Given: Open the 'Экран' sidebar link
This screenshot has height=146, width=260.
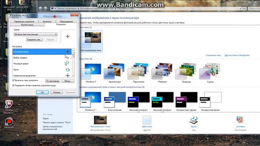Looking at the screenshot, I should pyautogui.click(x=45, y=118).
